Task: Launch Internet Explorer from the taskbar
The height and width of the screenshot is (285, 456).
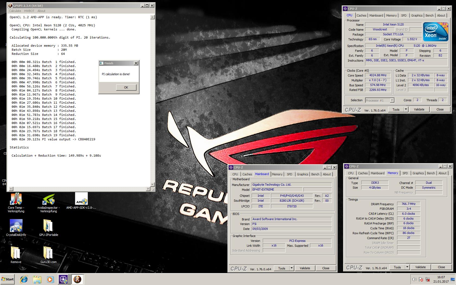Action: coord(24,279)
